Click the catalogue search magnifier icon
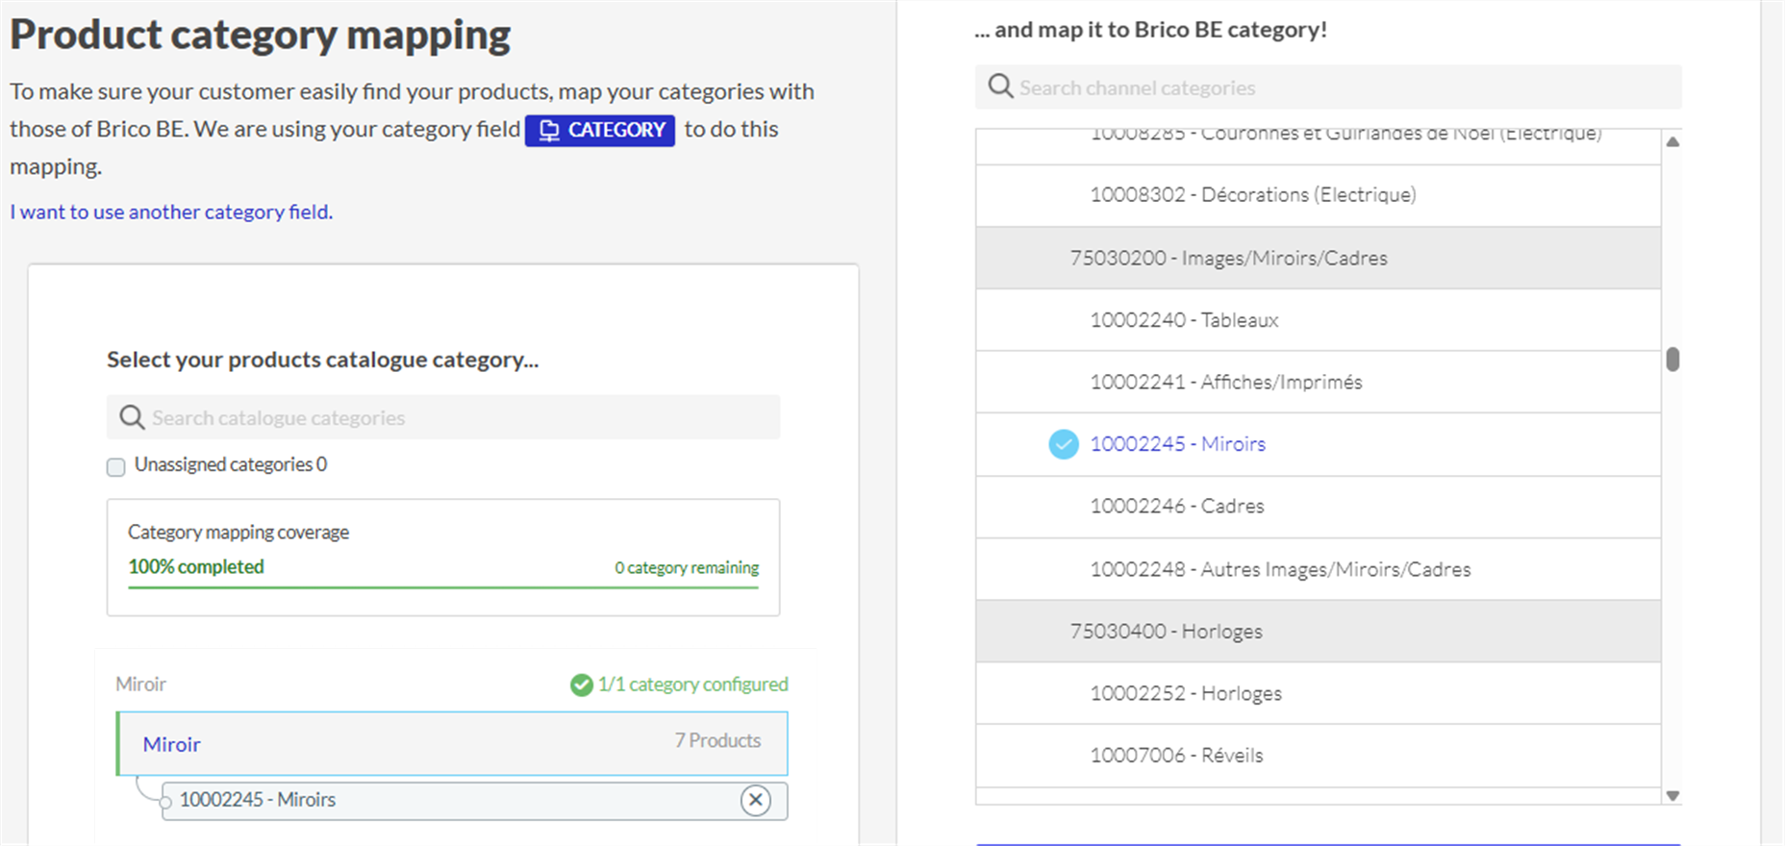Viewport: 1785px width, 846px height. [x=132, y=417]
